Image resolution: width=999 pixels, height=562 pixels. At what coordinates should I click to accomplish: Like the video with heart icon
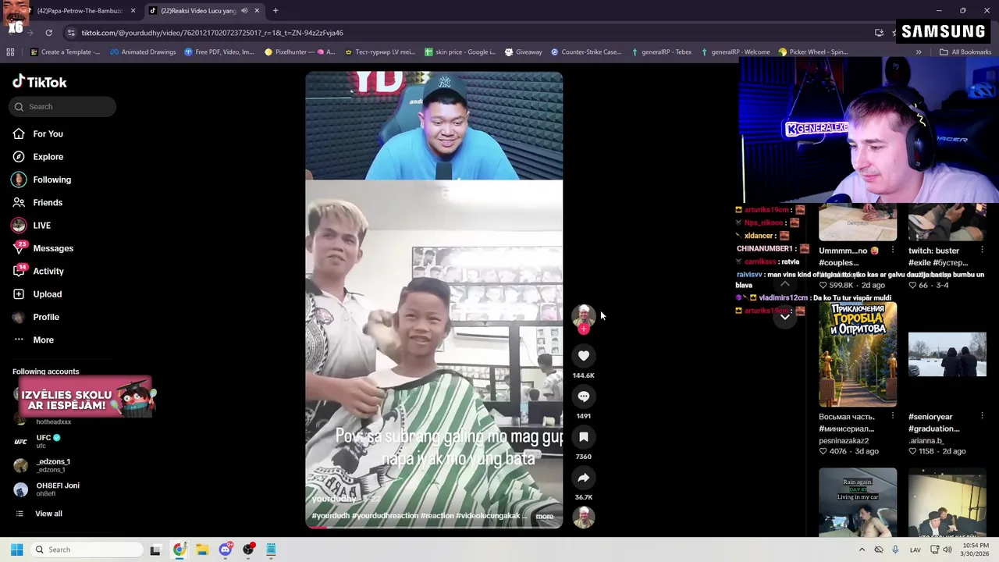[x=584, y=356]
